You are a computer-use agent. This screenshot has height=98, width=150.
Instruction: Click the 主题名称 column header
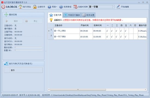click(67, 26)
